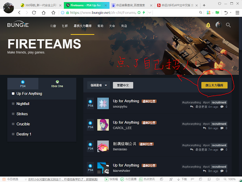This screenshot has width=242, height=182.
Task: Open MarvelAster's avatar thumbnail
Action: pyautogui.click(x=103, y=168)
